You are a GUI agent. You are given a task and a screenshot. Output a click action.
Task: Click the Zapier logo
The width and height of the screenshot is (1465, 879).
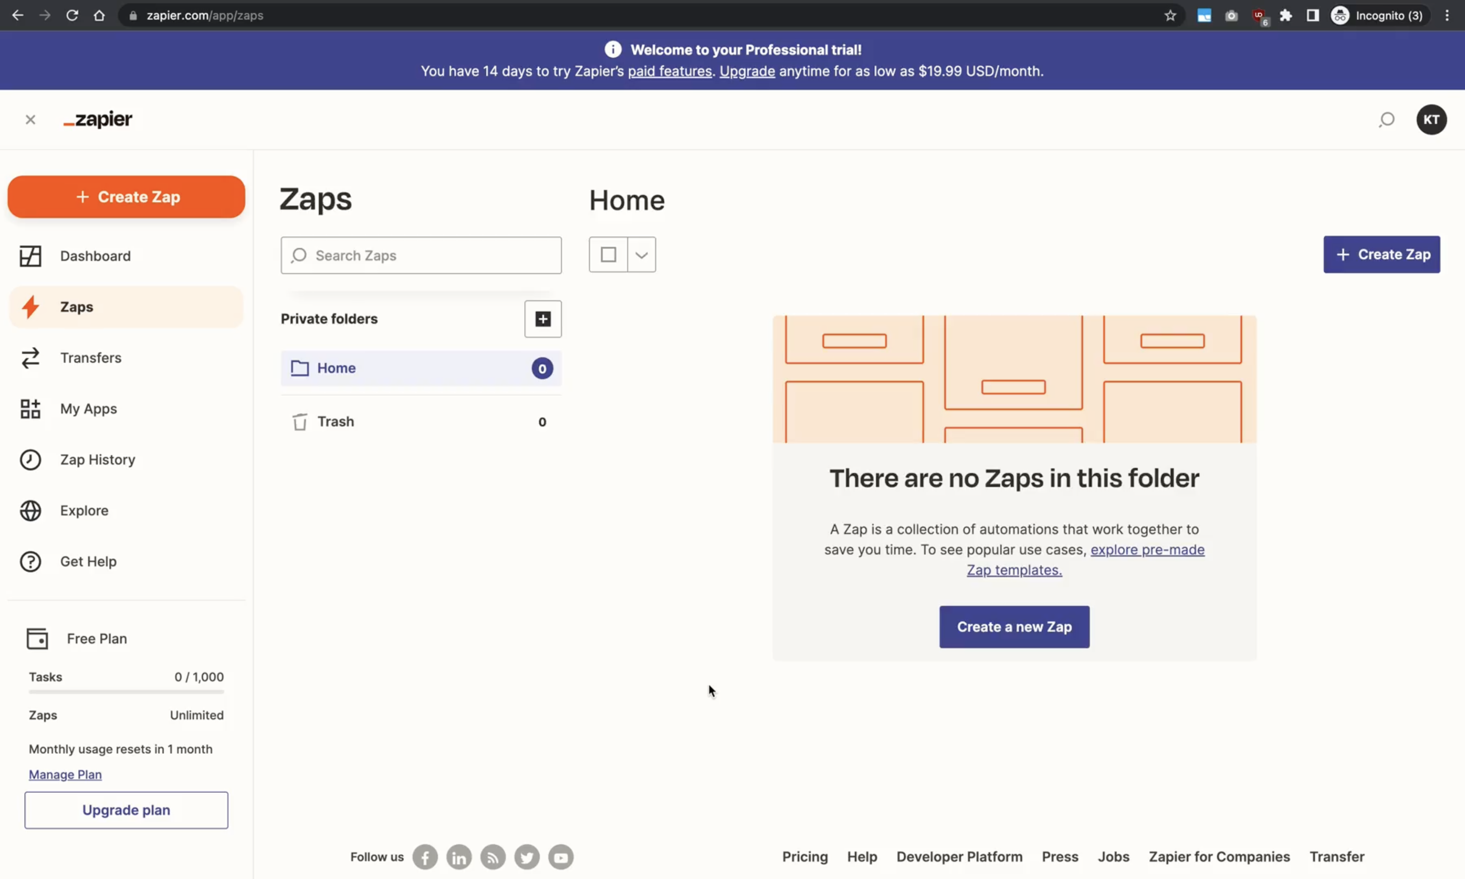(x=98, y=119)
